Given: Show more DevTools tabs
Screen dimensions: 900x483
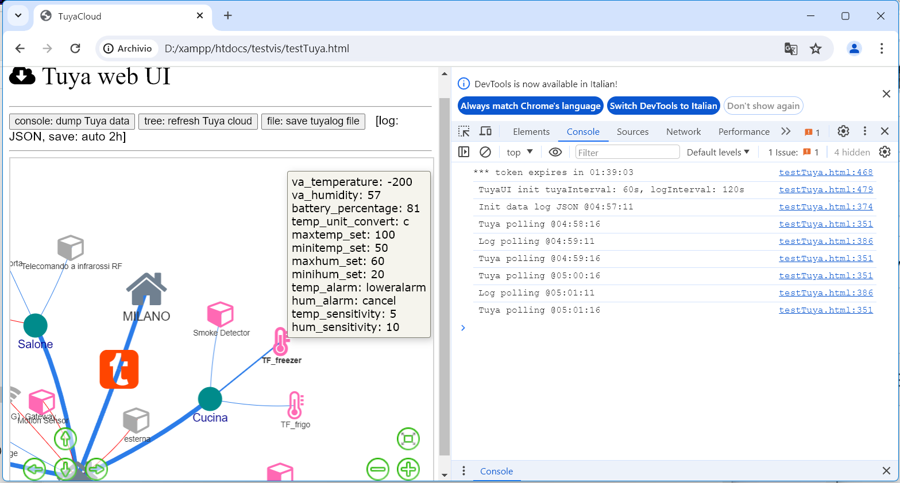Looking at the screenshot, I should click(x=786, y=131).
